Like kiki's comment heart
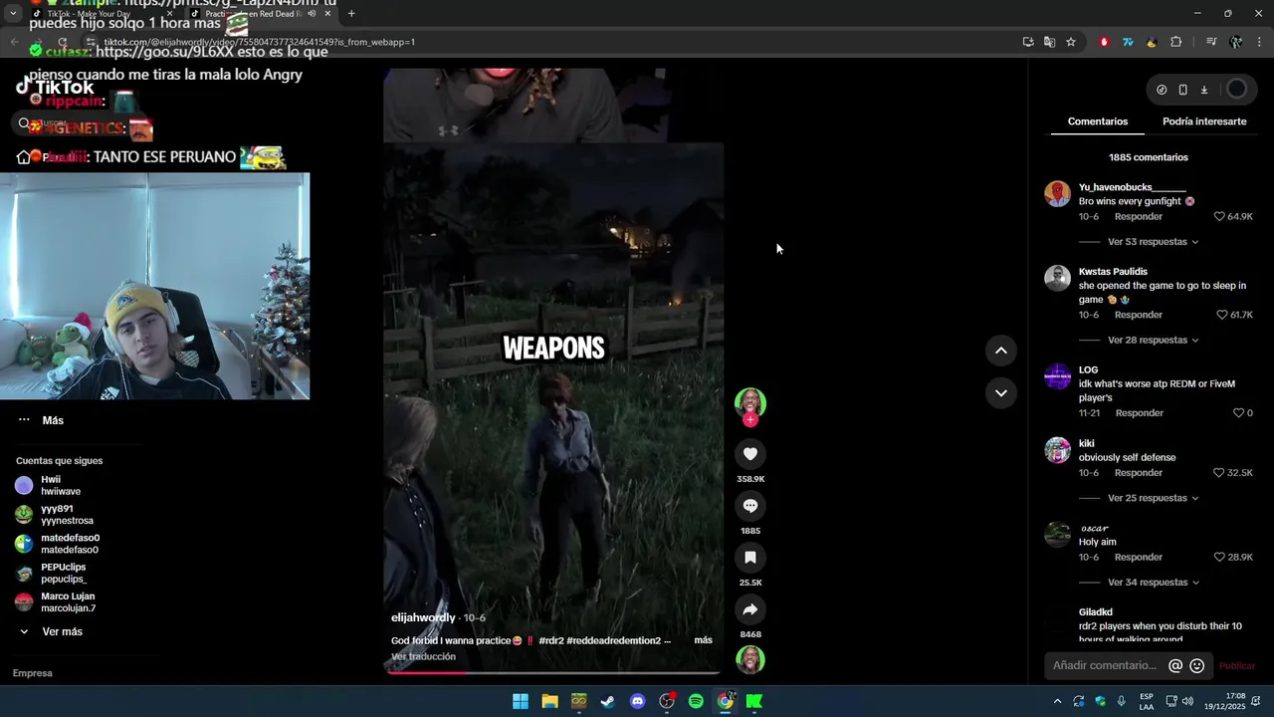 tap(1219, 473)
